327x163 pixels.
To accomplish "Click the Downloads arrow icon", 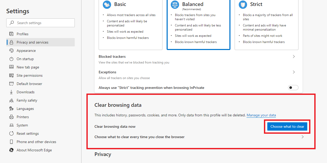I will coord(11,92).
